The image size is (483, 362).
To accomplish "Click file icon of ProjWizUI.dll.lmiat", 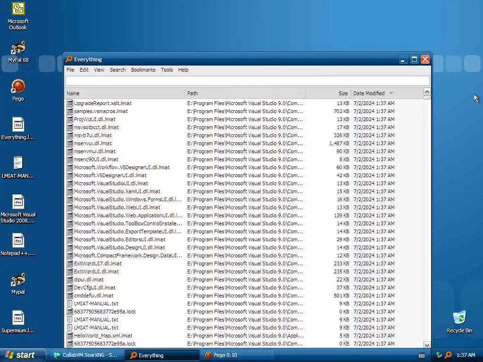I will pos(70,119).
